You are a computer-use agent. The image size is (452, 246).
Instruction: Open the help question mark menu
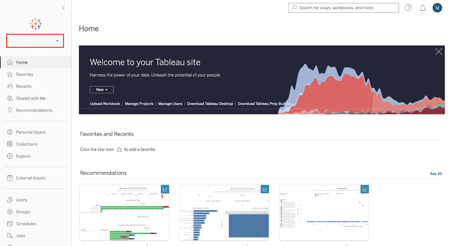point(408,8)
